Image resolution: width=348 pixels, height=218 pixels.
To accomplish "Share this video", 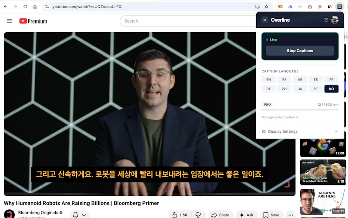I will [x=221, y=215].
